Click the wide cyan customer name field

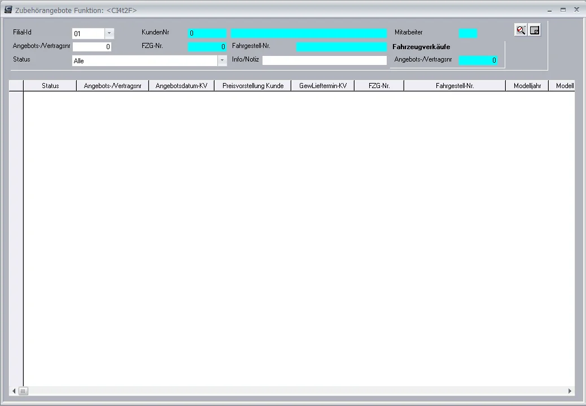[x=309, y=33]
